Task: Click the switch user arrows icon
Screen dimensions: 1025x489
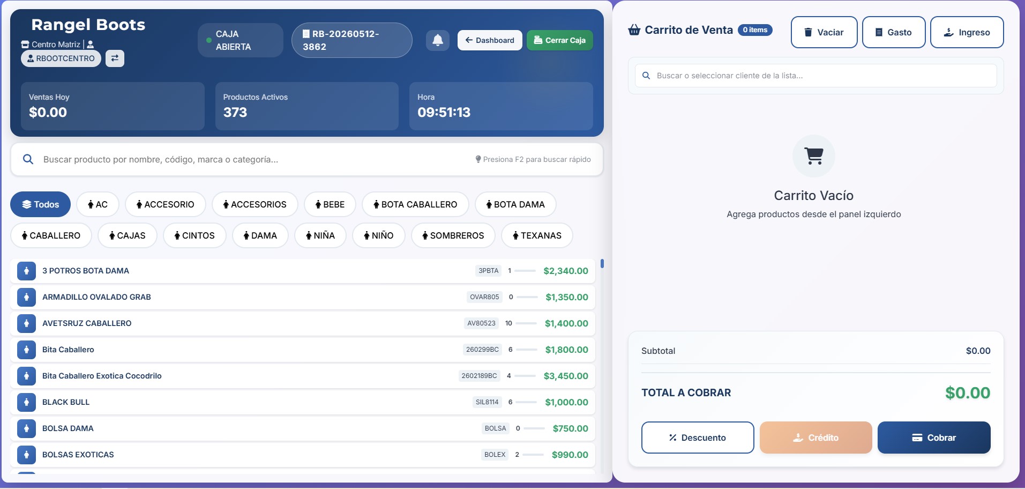Action: point(115,58)
